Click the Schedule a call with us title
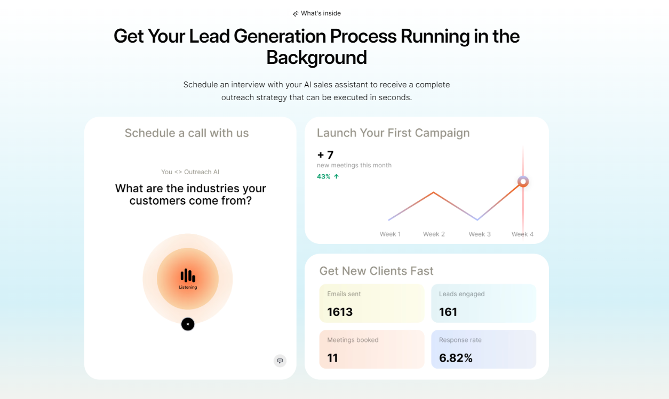Image resolution: width=669 pixels, height=399 pixels. 187,133
